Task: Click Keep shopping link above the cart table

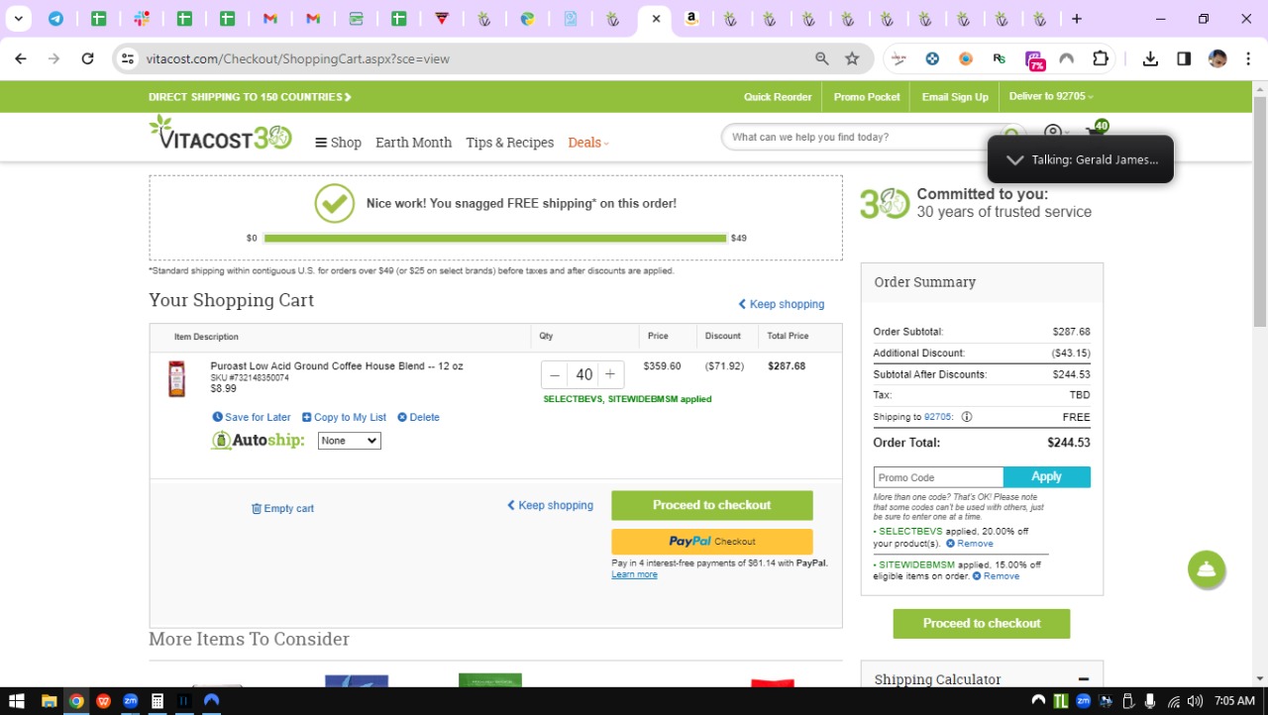Action: [x=781, y=304]
